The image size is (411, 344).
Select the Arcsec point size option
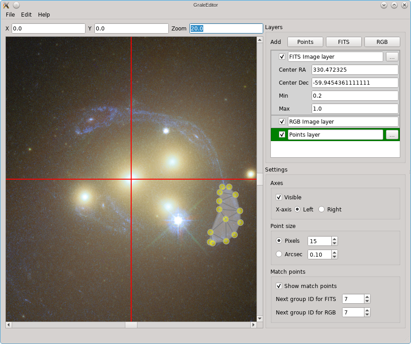coord(279,254)
